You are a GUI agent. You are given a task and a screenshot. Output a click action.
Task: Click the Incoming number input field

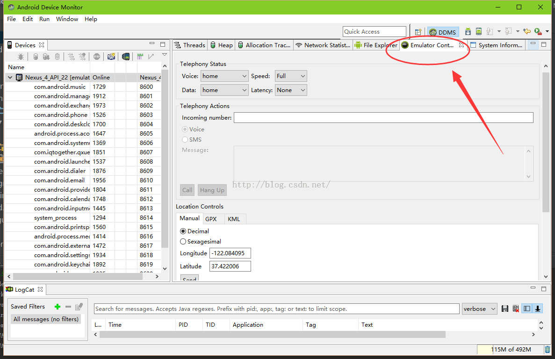click(x=384, y=118)
